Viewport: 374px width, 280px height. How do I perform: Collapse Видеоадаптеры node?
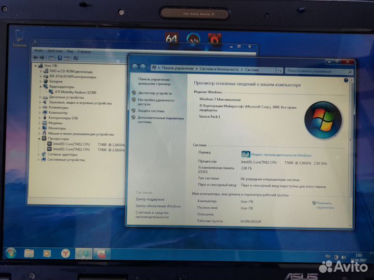coord(41,87)
